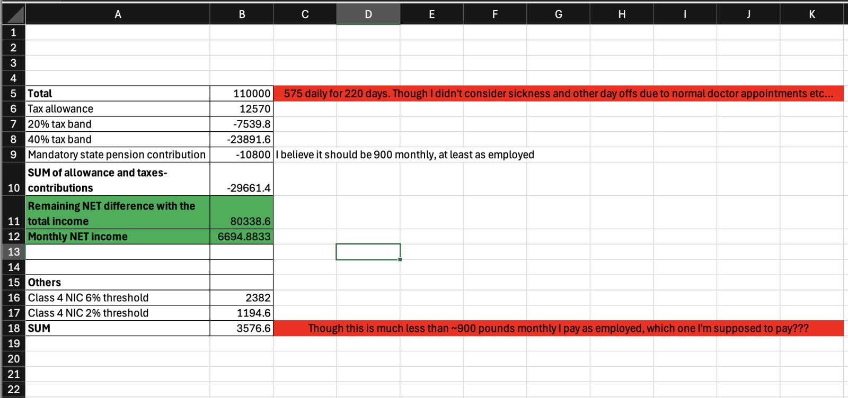Screen dimensions: 848x398
Task: Select row 13 header
Action: (x=13, y=252)
